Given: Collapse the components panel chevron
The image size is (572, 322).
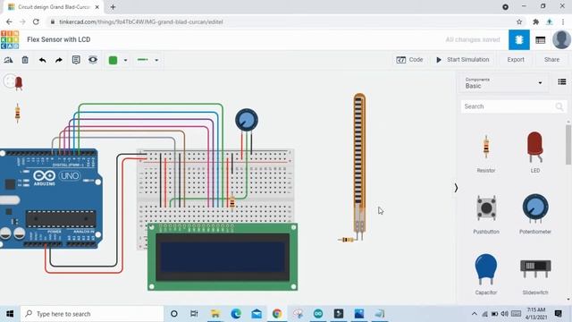Looking at the screenshot, I should tap(456, 188).
